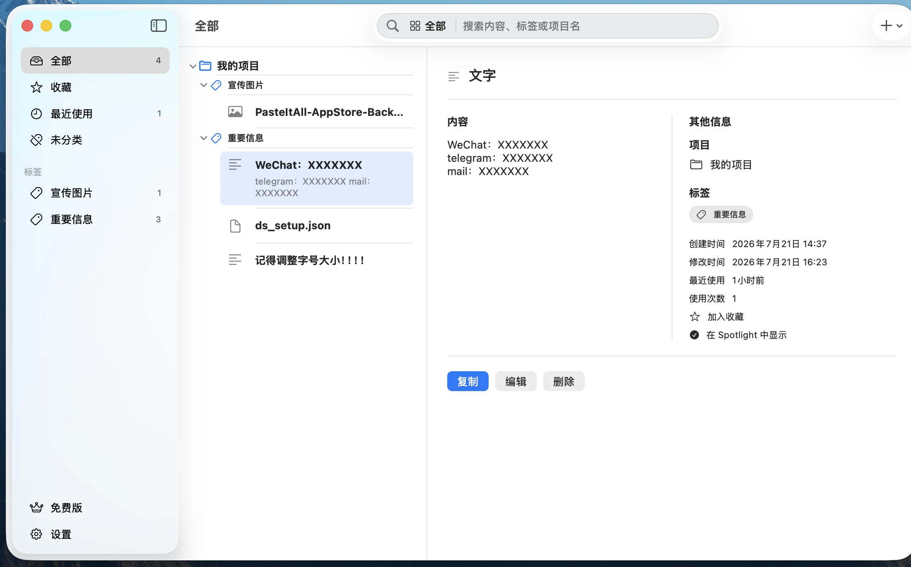Viewport: 911px width, 567px height.
Task: Click text icon beside WeChat item
Action: tap(235, 165)
